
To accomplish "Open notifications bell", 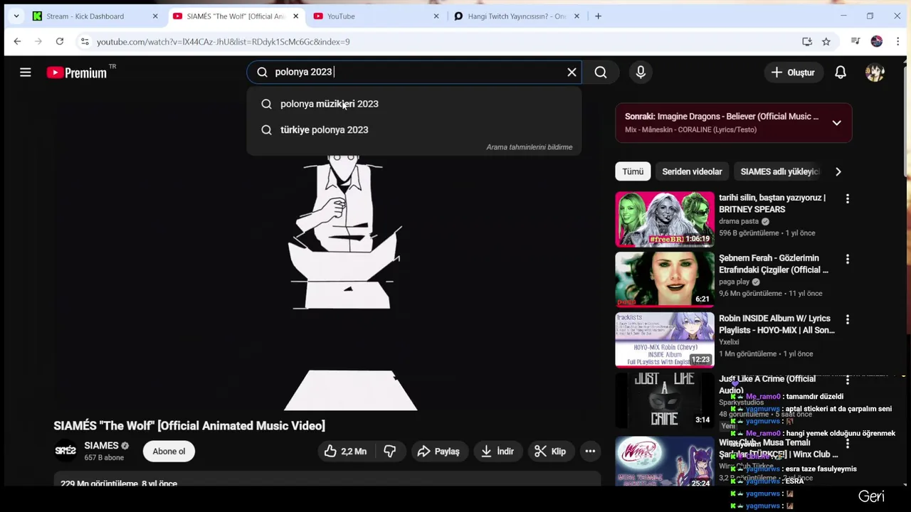I will 841,72.
